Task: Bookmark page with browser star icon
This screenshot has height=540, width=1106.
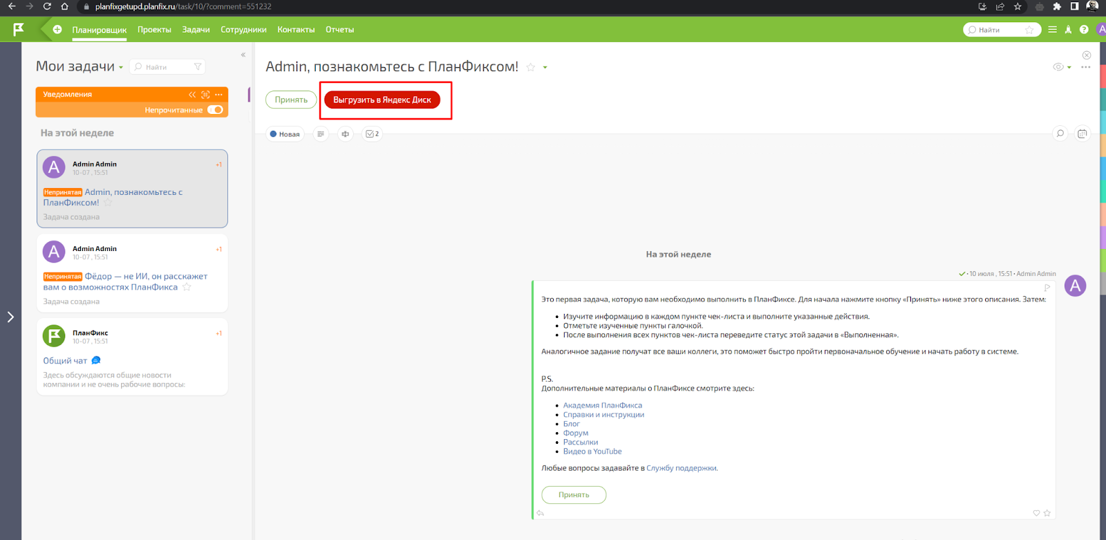Action: pos(1018,6)
